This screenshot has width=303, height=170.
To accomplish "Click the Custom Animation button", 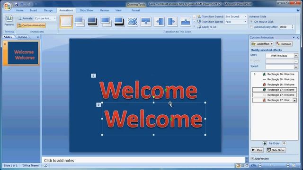I will [x=32, y=25].
